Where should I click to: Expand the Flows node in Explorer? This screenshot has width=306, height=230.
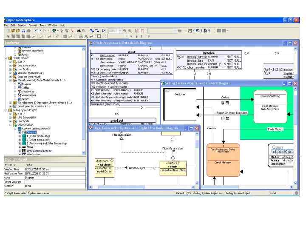[20, 147]
